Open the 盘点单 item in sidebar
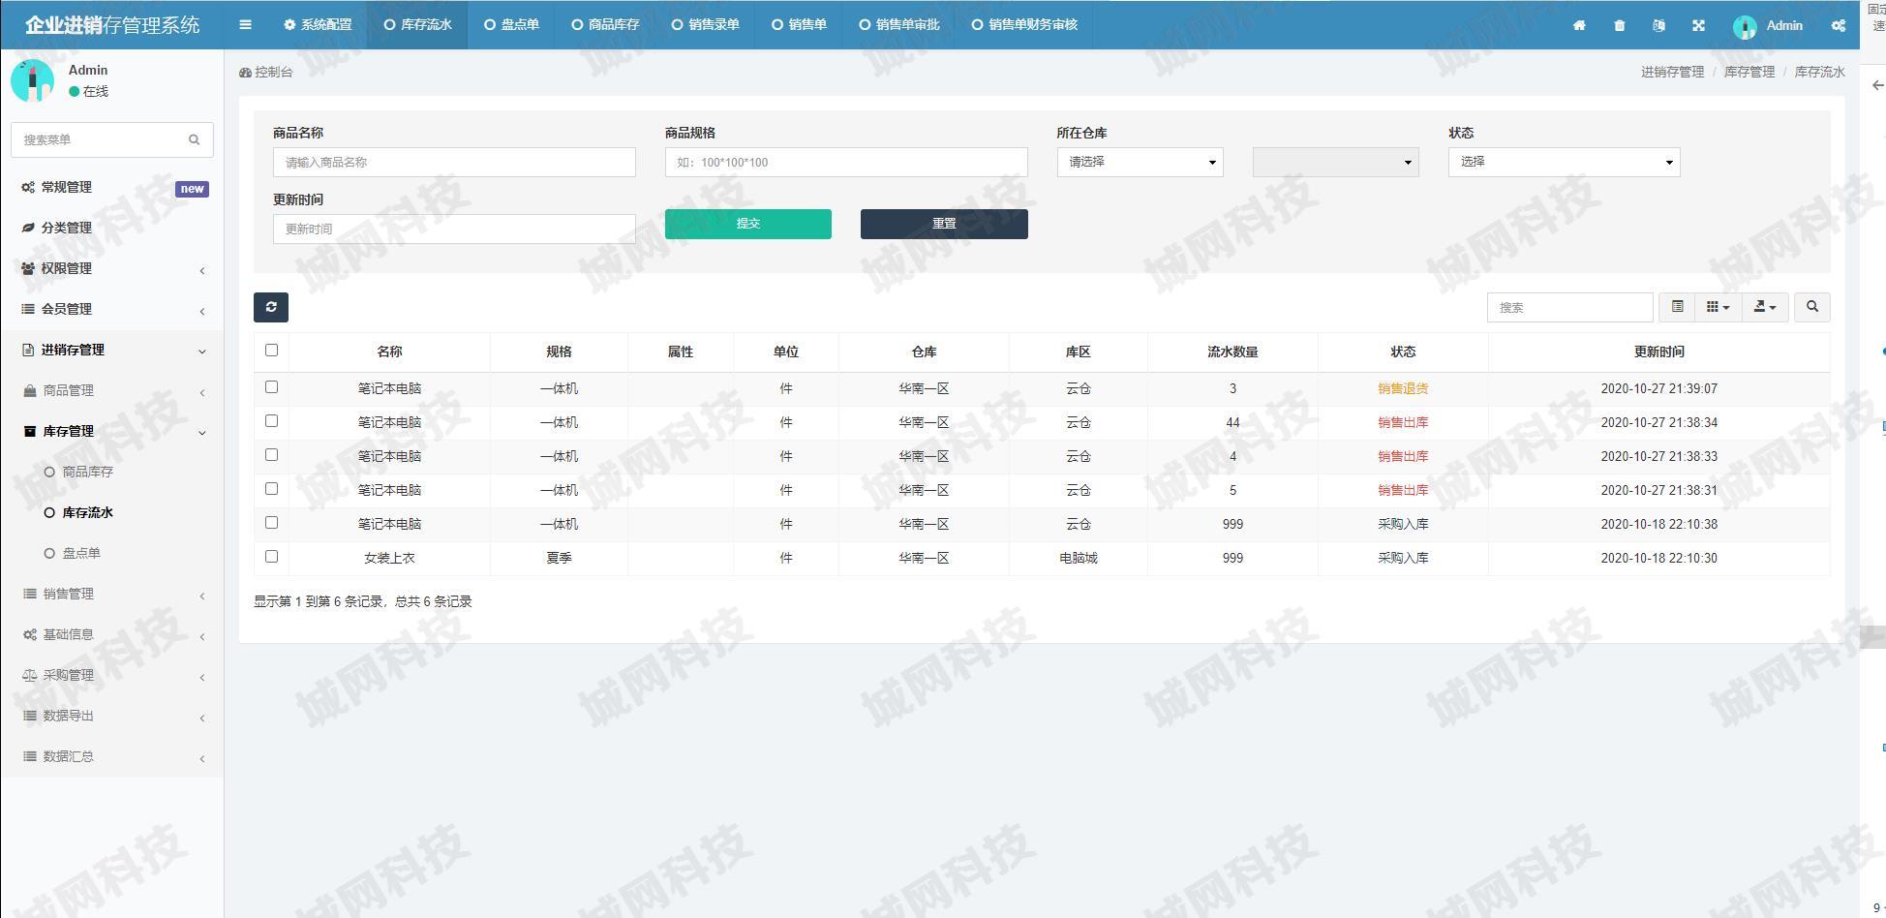Image resolution: width=1886 pixels, height=918 pixels. pos(81,553)
